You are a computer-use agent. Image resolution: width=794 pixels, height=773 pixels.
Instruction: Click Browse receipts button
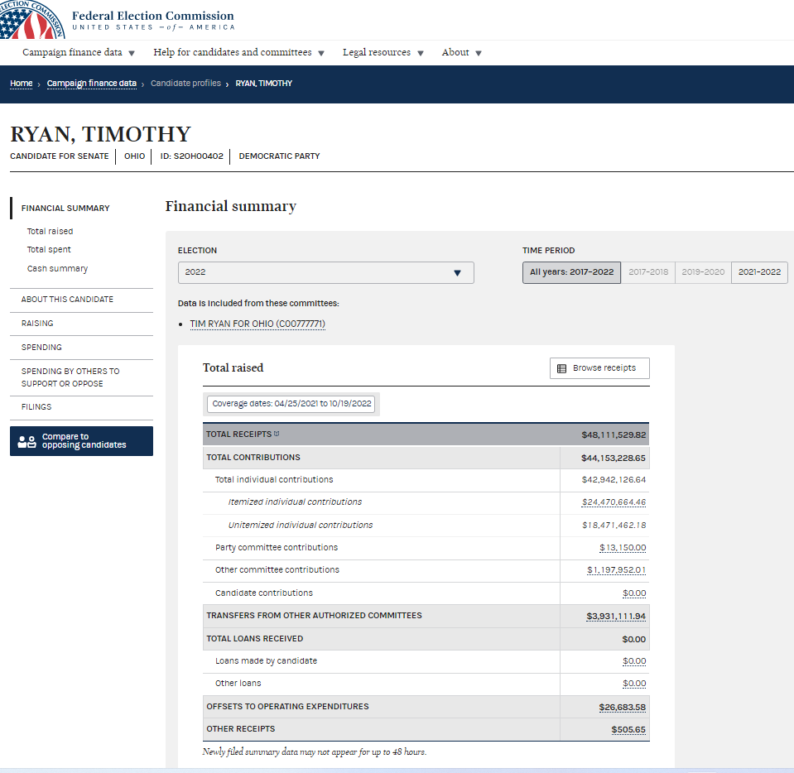[x=599, y=368]
